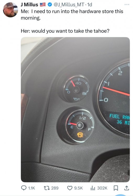
Task: Click the repost arrows icon
Action: pyautogui.click(x=47, y=188)
